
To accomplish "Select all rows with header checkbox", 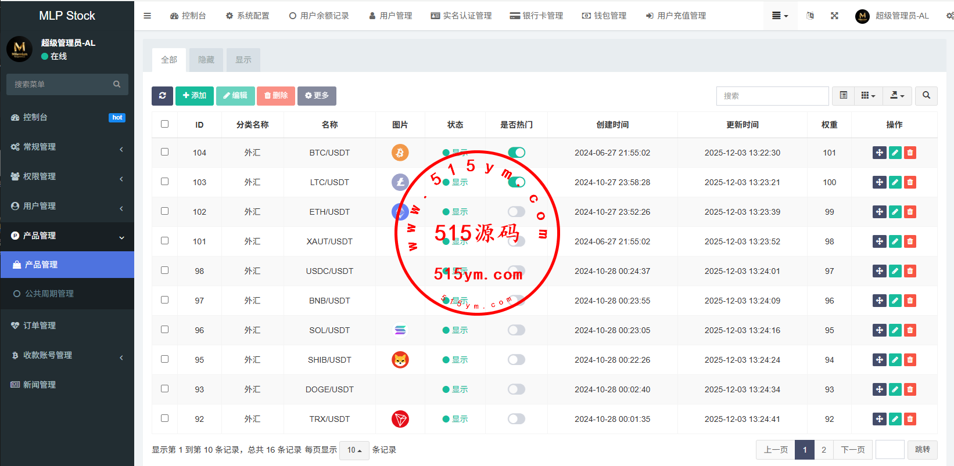I will point(165,124).
